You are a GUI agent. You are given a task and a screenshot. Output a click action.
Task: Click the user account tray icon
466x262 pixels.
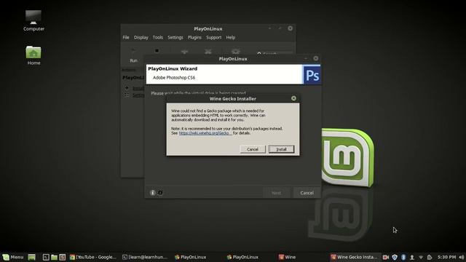click(x=412, y=257)
